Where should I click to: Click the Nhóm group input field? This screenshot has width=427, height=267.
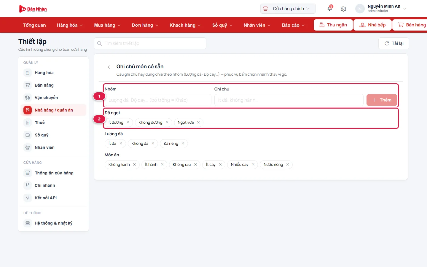(x=158, y=100)
